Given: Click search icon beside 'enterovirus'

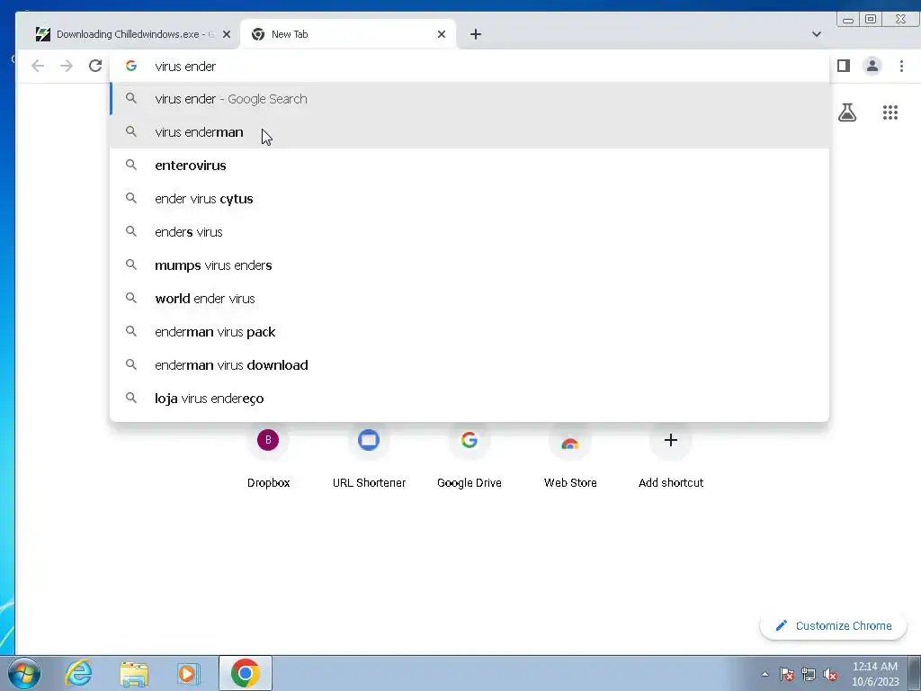Looking at the screenshot, I should 131,165.
